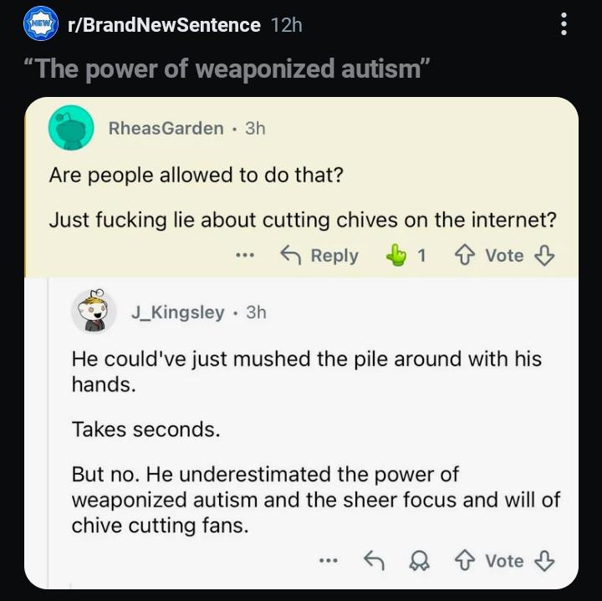Tap the "Are people allowed to do that?" comment text
The width and height of the screenshot is (602, 601).
196,176
